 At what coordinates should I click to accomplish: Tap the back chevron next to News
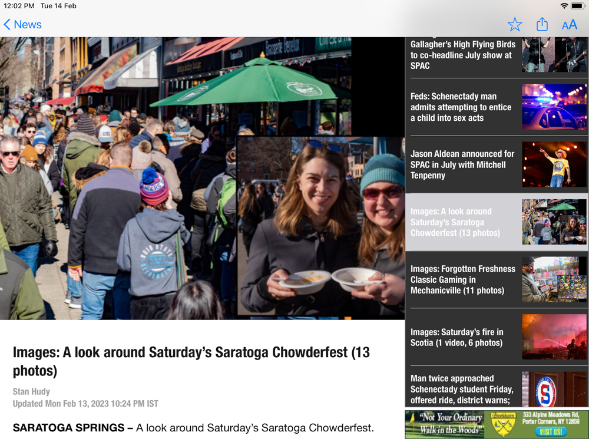coord(7,24)
